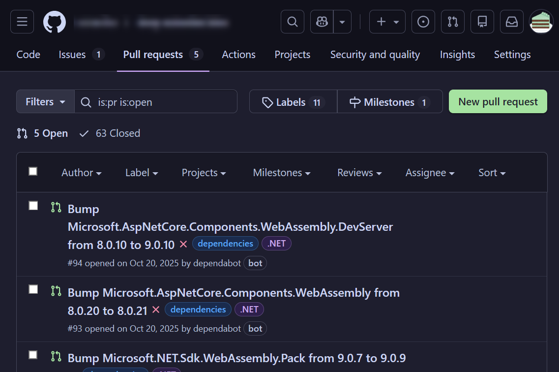Open the issues icon in header
The image size is (559, 372).
[423, 22]
